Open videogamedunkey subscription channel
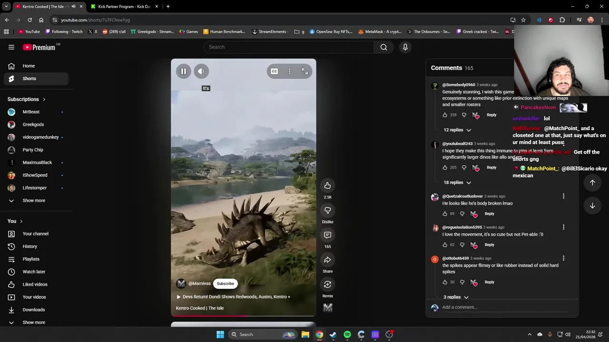Image resolution: width=609 pixels, height=342 pixels. (x=36, y=137)
